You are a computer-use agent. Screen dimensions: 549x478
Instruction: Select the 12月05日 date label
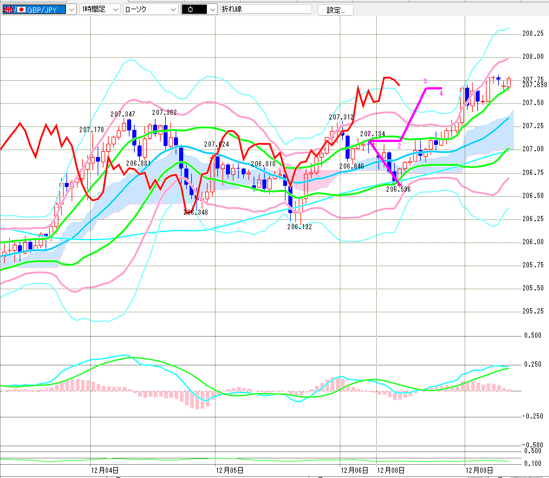tap(229, 470)
